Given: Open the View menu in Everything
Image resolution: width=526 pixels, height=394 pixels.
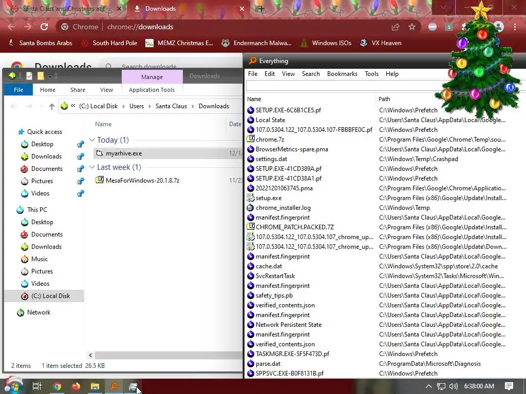Looking at the screenshot, I should click(288, 74).
